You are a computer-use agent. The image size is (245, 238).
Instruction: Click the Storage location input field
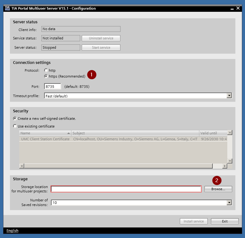pyautogui.click(x=126, y=189)
